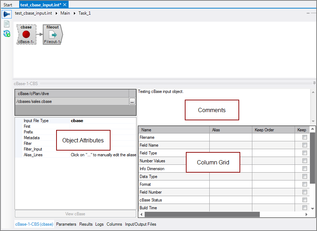Pin the cBase-1-CBS panel open
The width and height of the screenshot is (317, 231).
point(314,83)
